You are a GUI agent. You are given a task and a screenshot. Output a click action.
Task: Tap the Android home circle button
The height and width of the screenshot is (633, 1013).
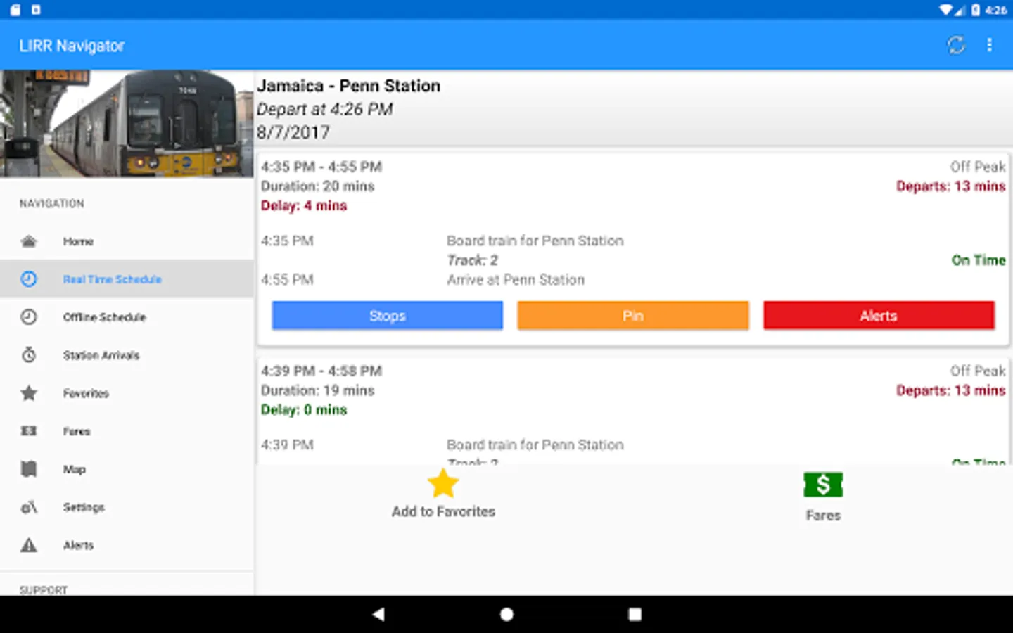pyautogui.click(x=507, y=614)
